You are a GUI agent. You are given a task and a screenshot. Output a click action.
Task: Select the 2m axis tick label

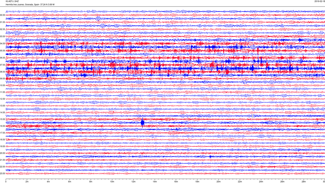(27, 182)
